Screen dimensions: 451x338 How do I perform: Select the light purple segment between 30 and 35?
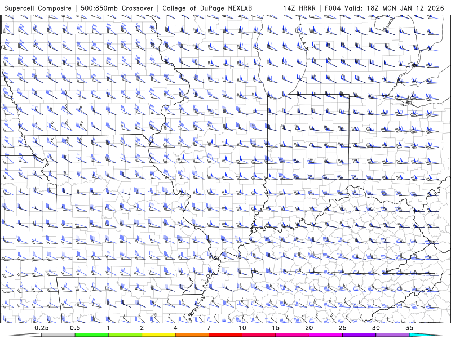tap(392, 335)
